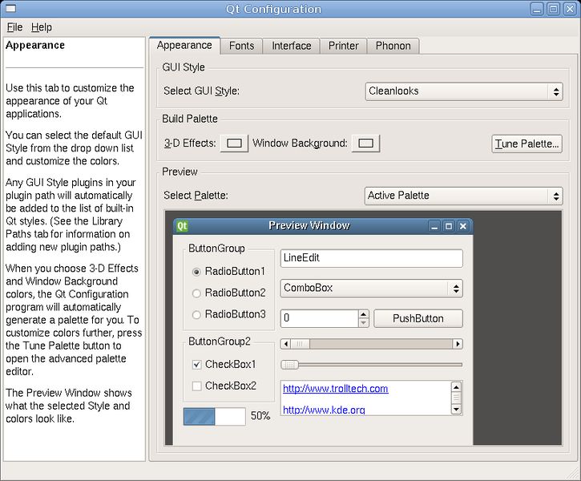Open the Active Palette dropdown
Screen dimensions: 581x481
tap(464, 196)
